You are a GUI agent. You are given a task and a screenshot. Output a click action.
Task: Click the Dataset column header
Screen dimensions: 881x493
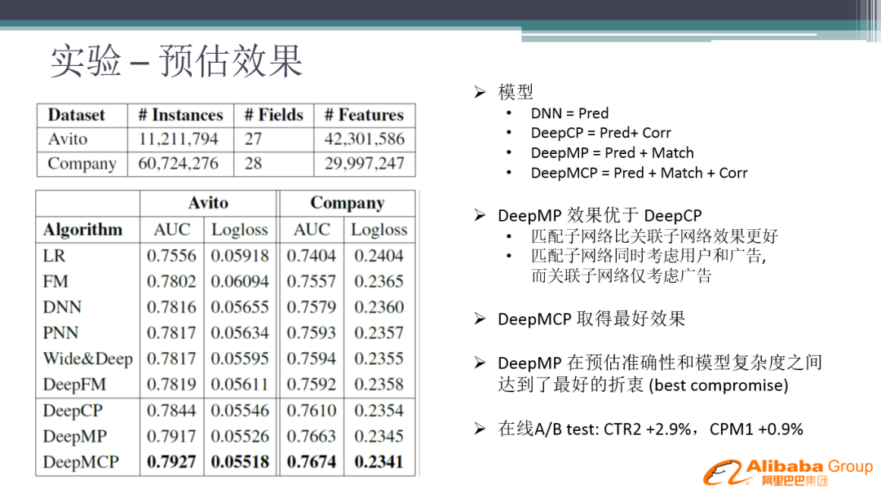point(76,115)
